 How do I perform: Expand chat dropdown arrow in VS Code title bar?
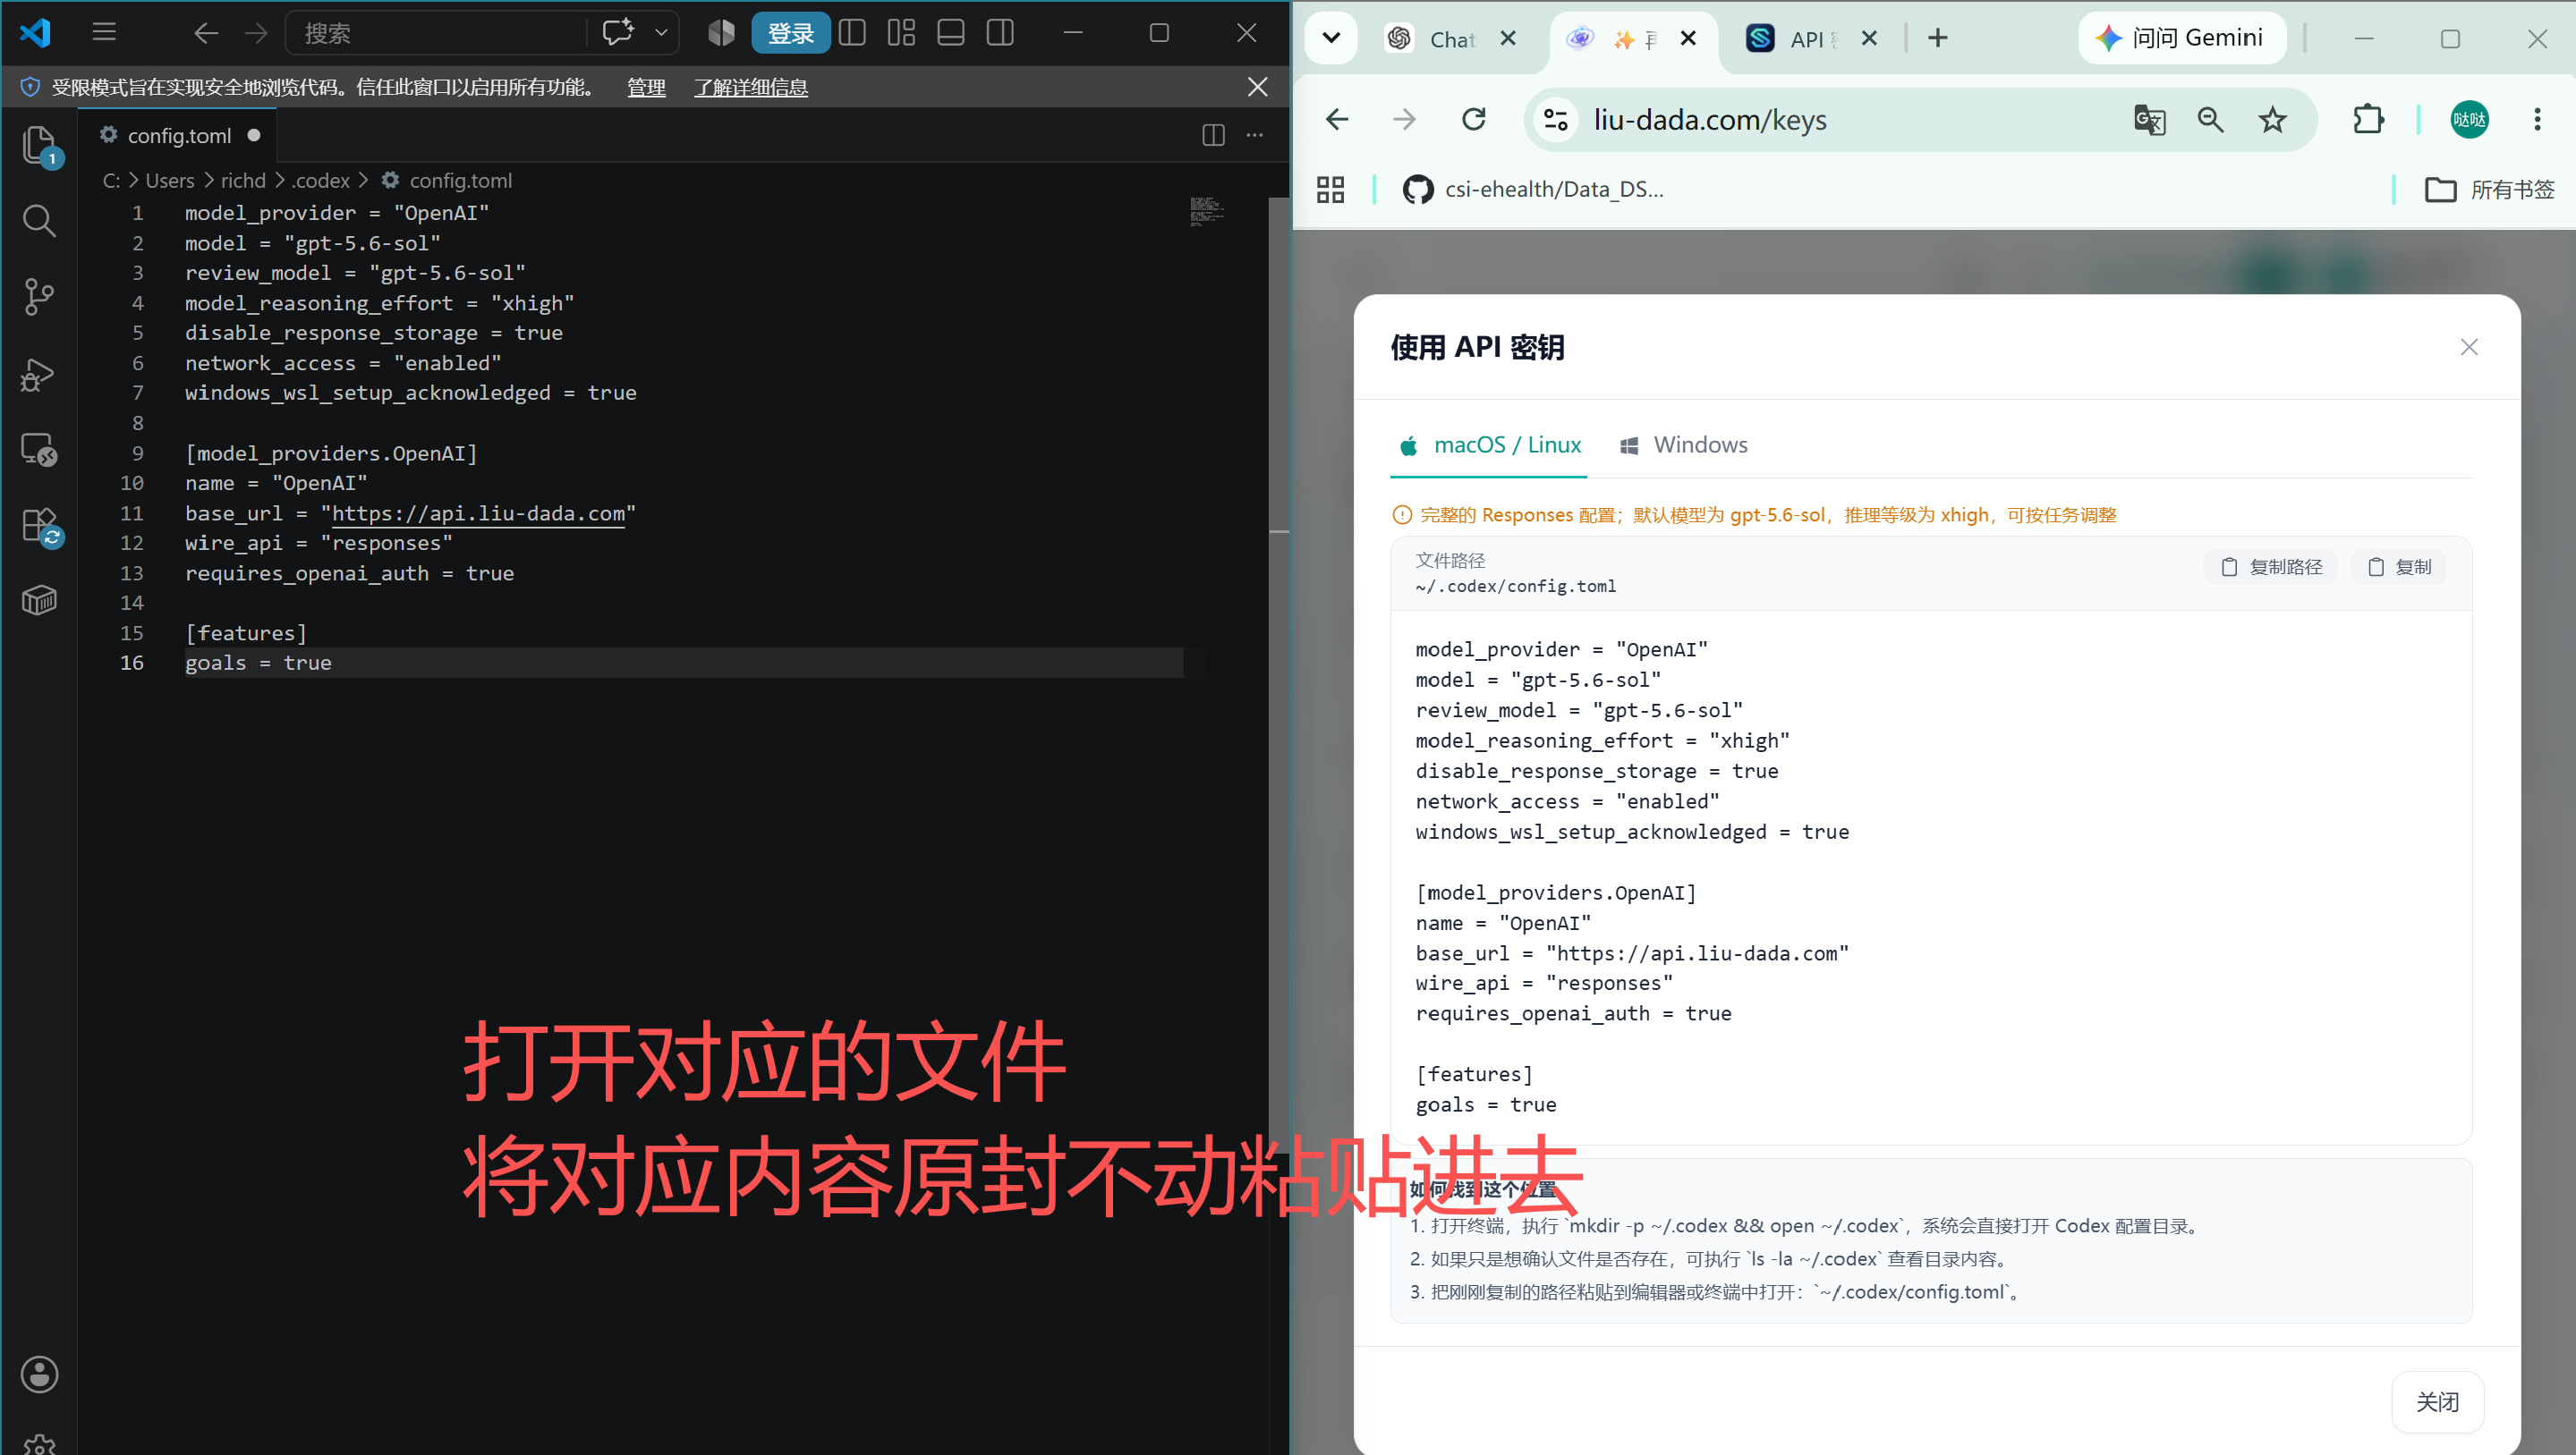pos(661,33)
